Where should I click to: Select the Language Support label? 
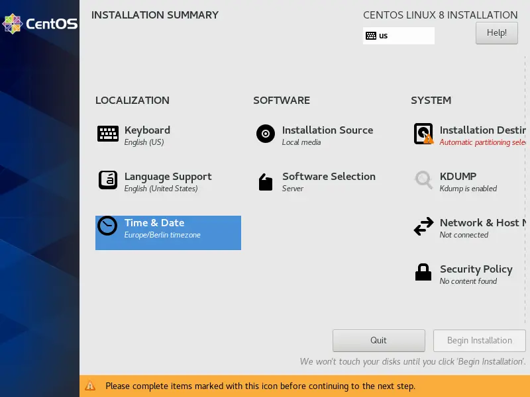(168, 177)
